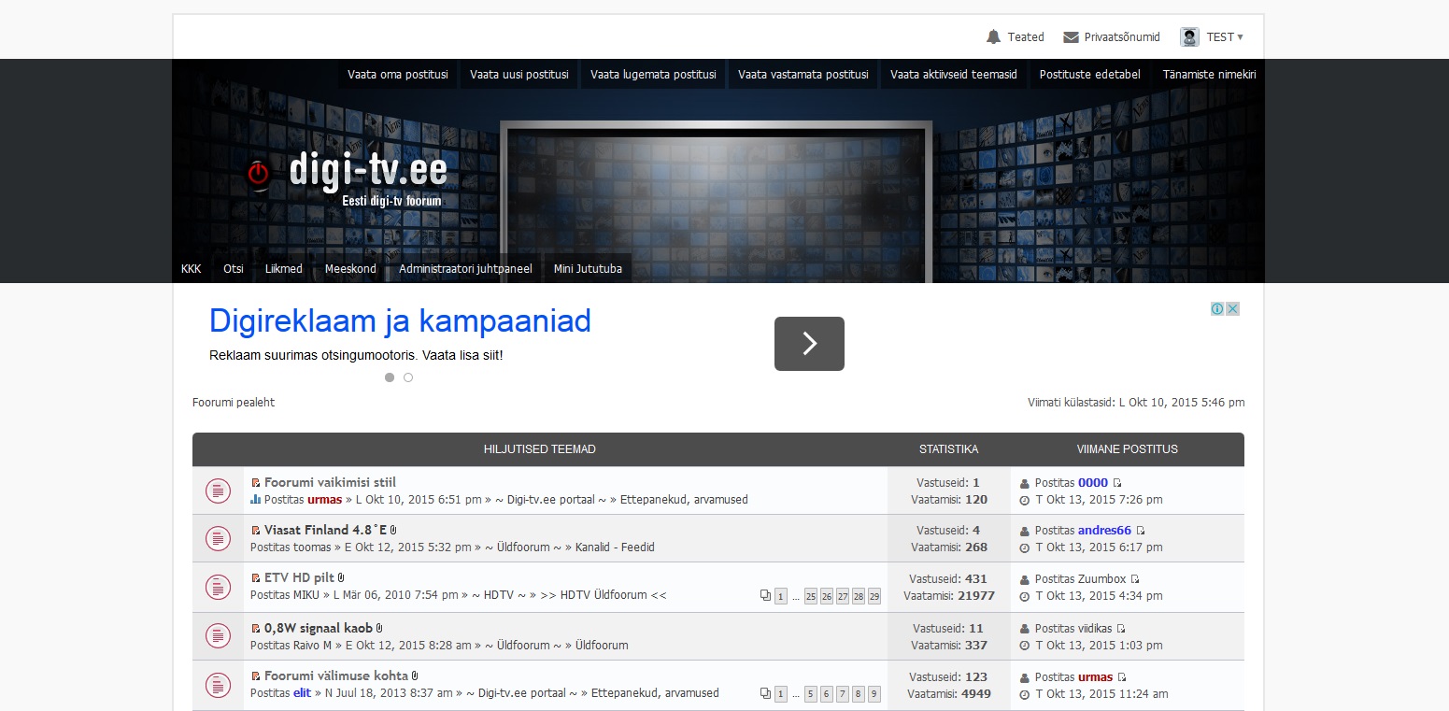Jump to page 29 of ETV HD pilt

click(874, 596)
